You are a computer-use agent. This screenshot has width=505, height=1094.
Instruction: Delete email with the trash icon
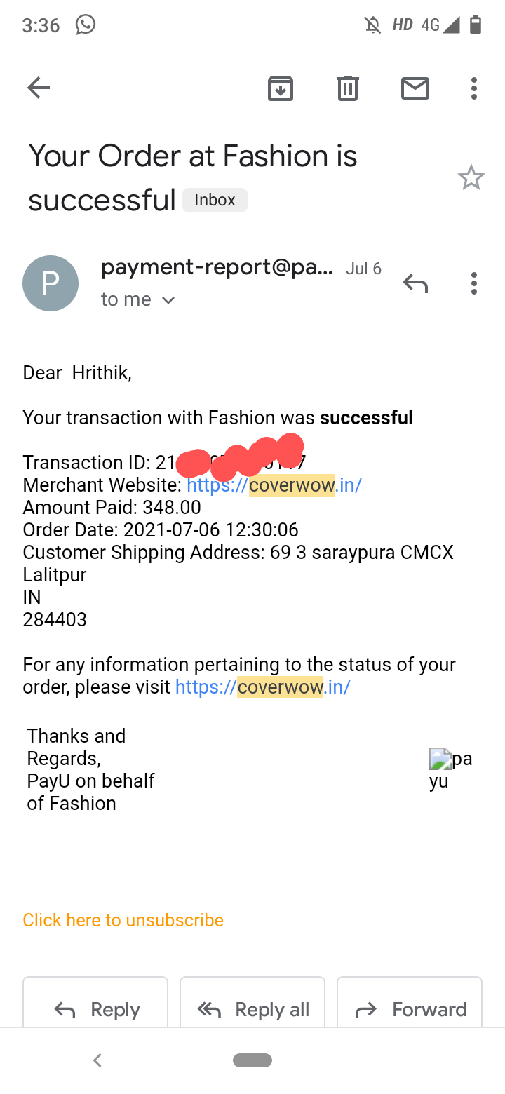(348, 88)
